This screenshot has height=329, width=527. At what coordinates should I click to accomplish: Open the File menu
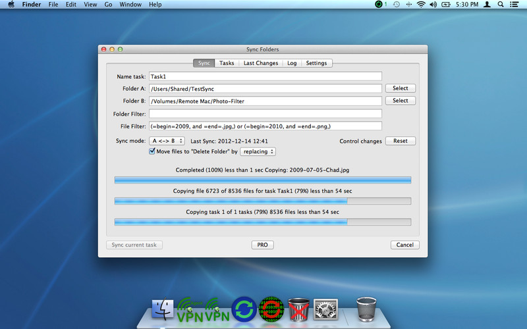[x=53, y=5]
